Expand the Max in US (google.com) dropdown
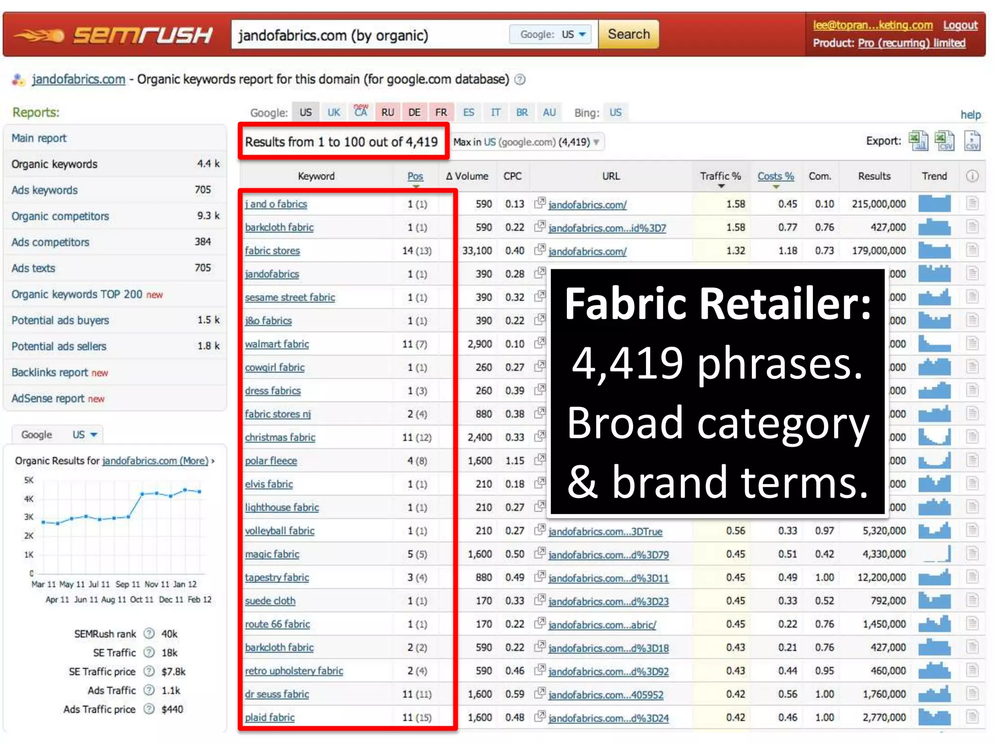 (x=528, y=142)
